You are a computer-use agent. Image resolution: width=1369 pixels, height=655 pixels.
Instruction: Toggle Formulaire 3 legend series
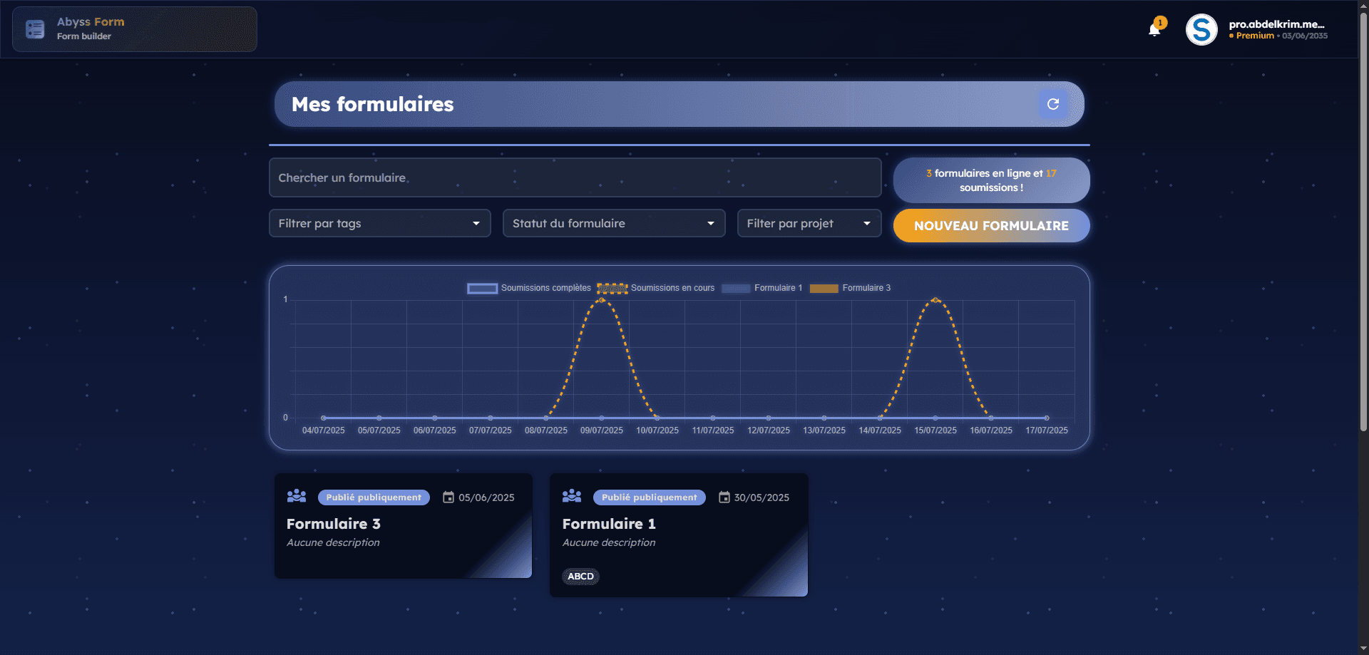[851, 288]
